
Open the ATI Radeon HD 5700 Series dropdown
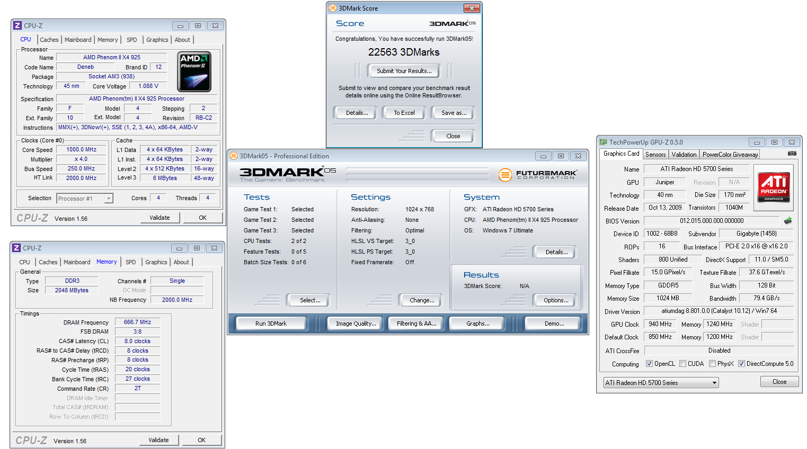pos(661,382)
